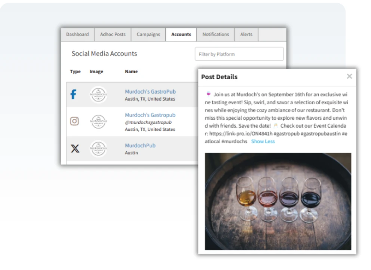Close the Post Details popup

click(349, 77)
